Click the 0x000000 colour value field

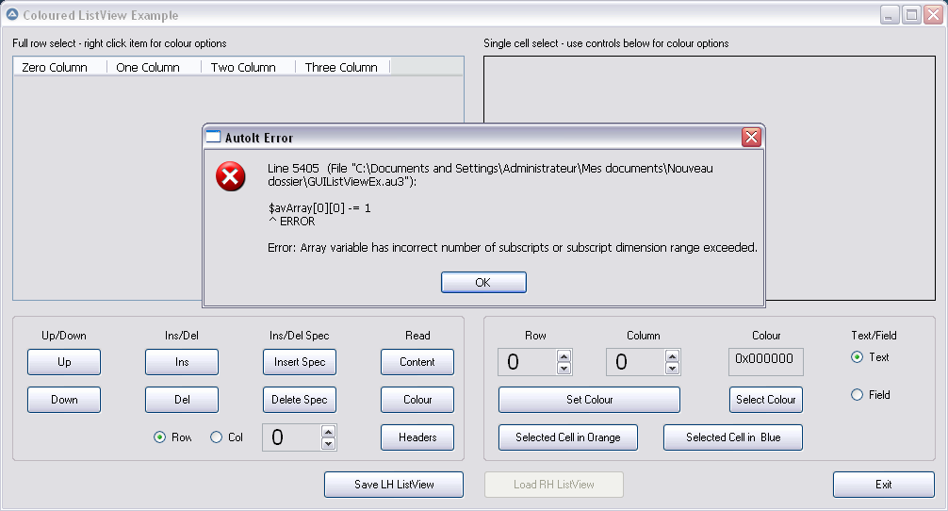click(x=766, y=362)
